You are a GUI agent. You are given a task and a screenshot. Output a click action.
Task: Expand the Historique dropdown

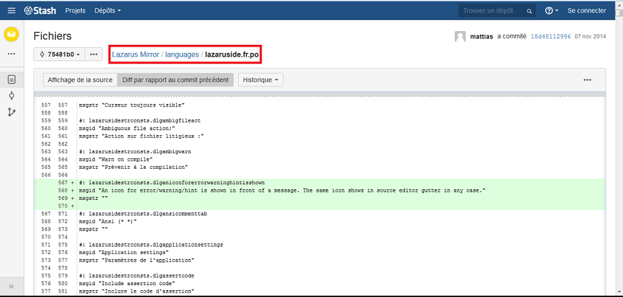[x=260, y=80]
